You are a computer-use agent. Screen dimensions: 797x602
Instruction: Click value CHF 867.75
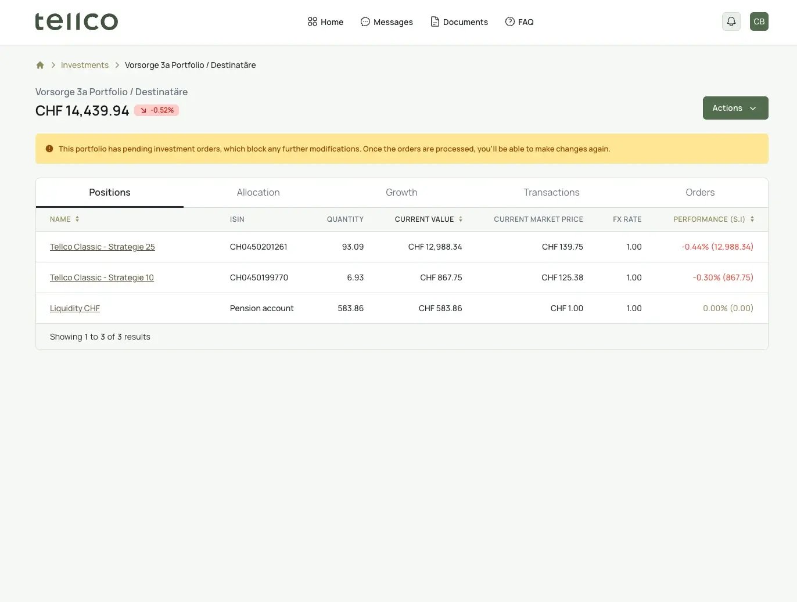tap(441, 277)
